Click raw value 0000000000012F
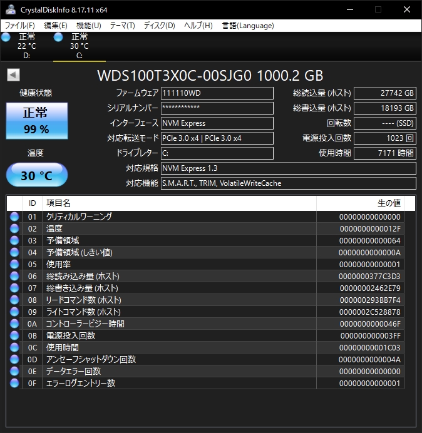 pyautogui.click(x=370, y=228)
